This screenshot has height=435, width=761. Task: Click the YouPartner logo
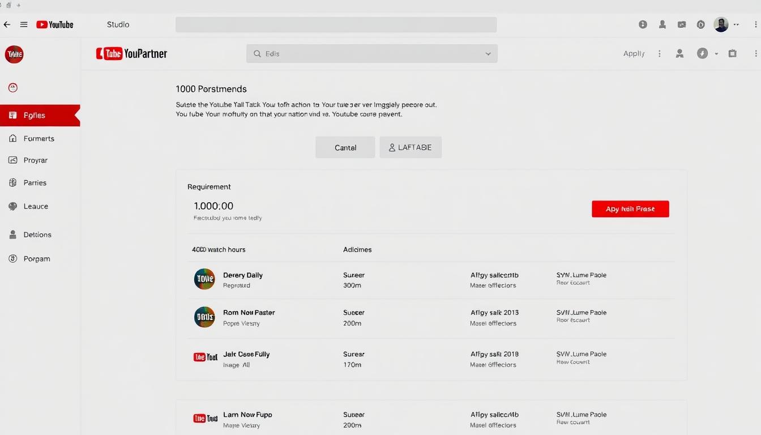point(131,54)
